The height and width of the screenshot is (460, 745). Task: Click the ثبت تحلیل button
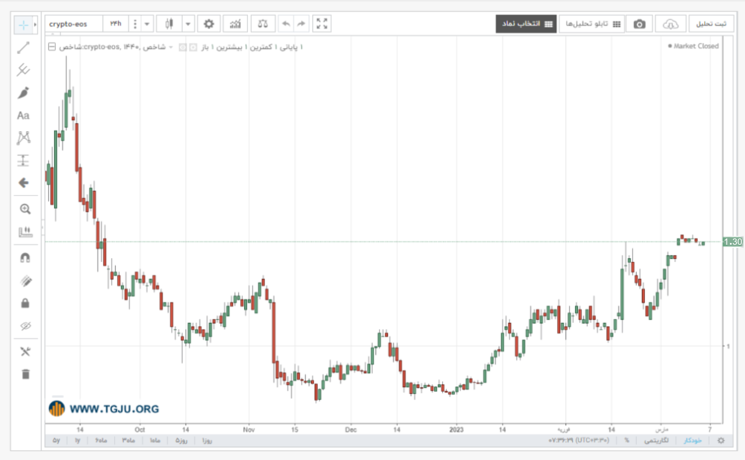coord(711,24)
